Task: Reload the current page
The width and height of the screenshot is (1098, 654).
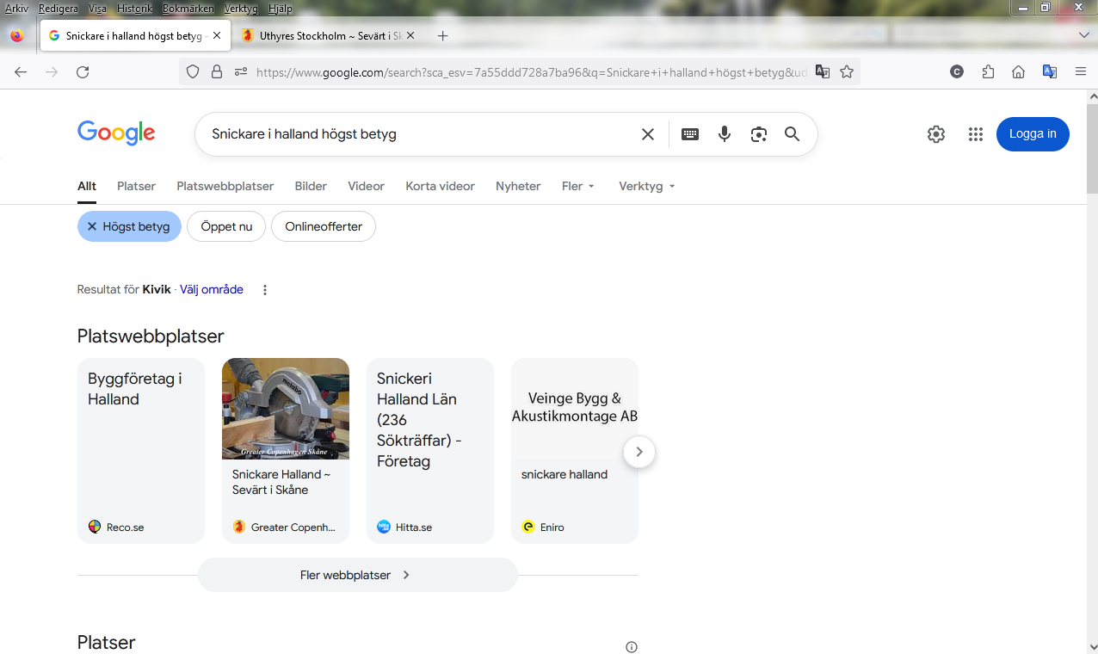Action: tap(83, 72)
